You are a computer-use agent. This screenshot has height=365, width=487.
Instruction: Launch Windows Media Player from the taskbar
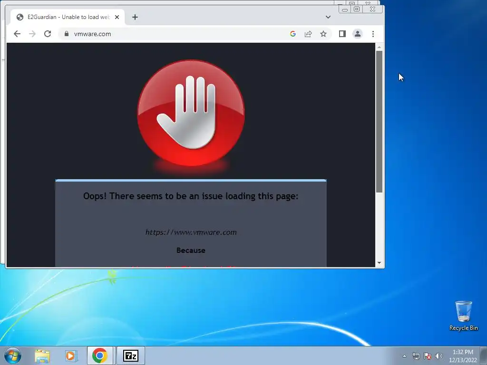[x=71, y=356]
